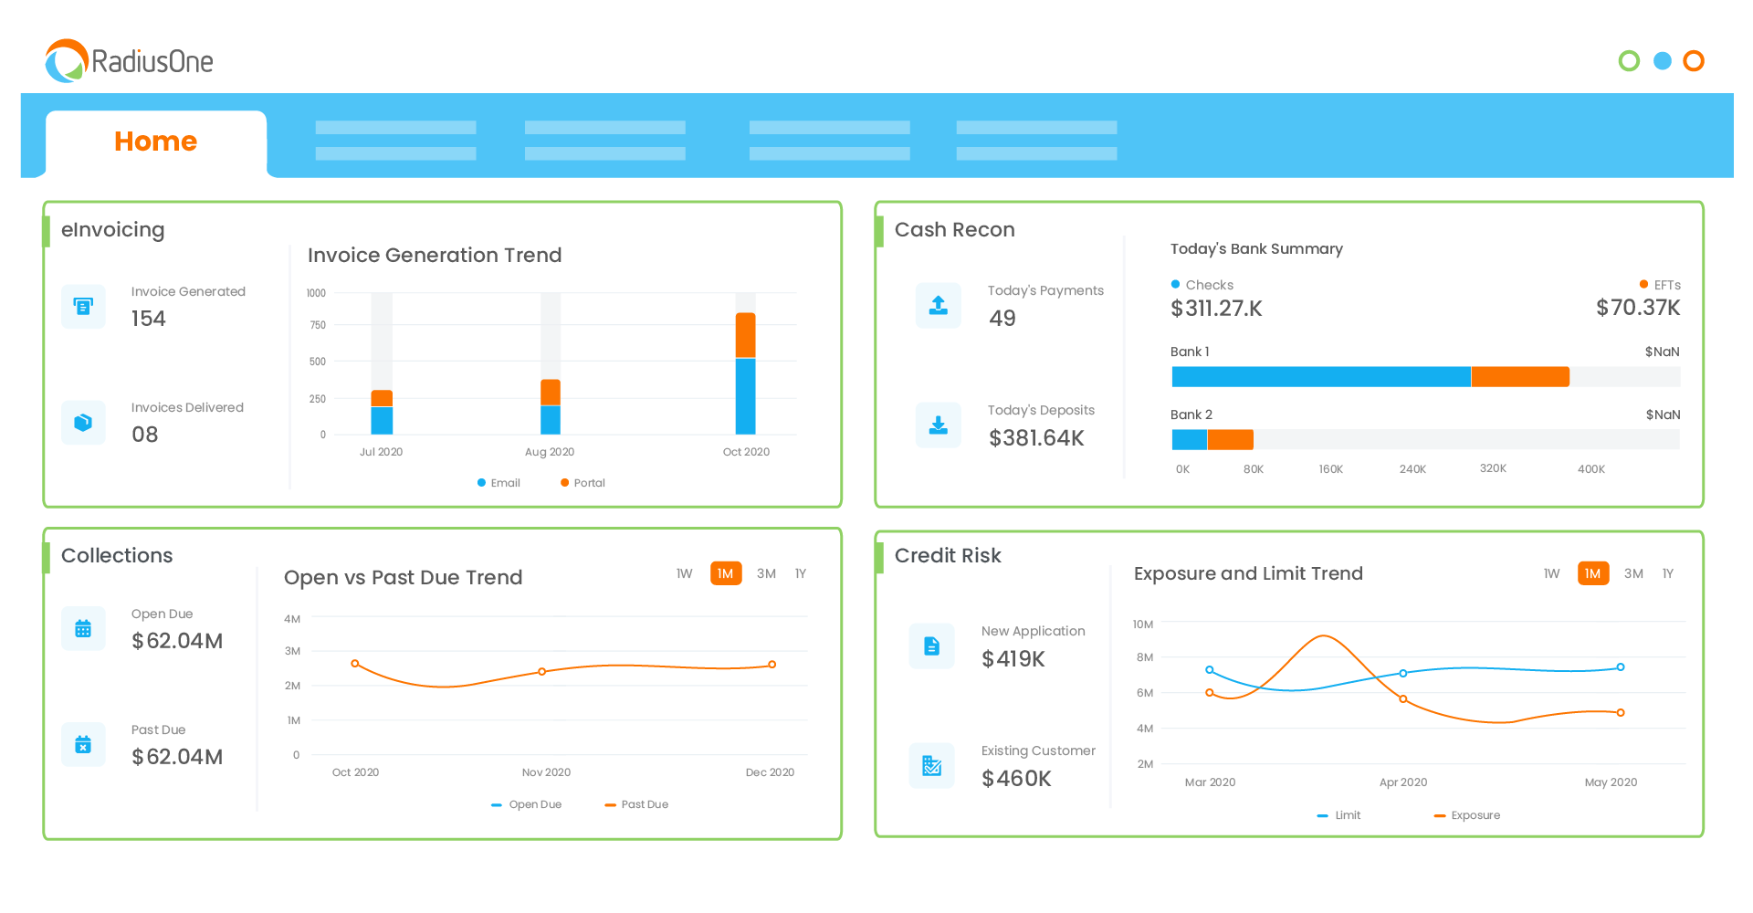Click the RadiusOne logo
This screenshot has width=1753, height=913.
[128, 60]
